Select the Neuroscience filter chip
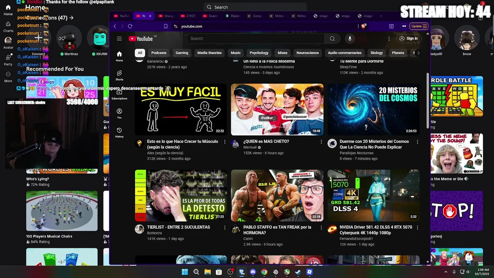494x278 pixels. (308, 53)
